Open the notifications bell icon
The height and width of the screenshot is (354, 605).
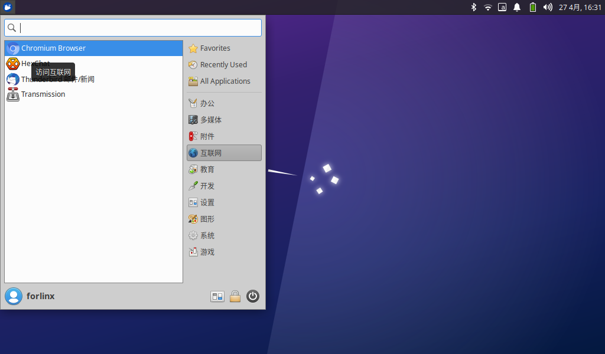[x=517, y=7]
